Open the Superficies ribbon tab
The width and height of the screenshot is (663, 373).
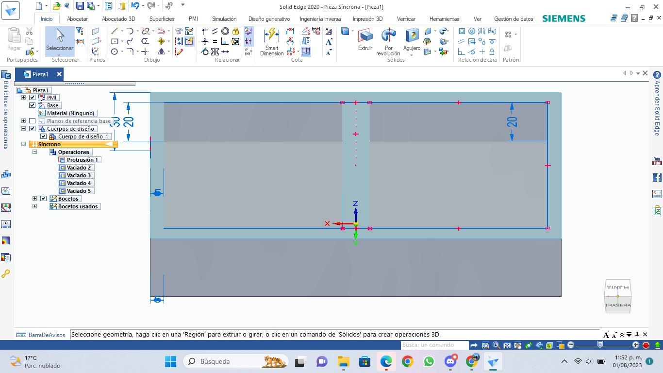162,19
